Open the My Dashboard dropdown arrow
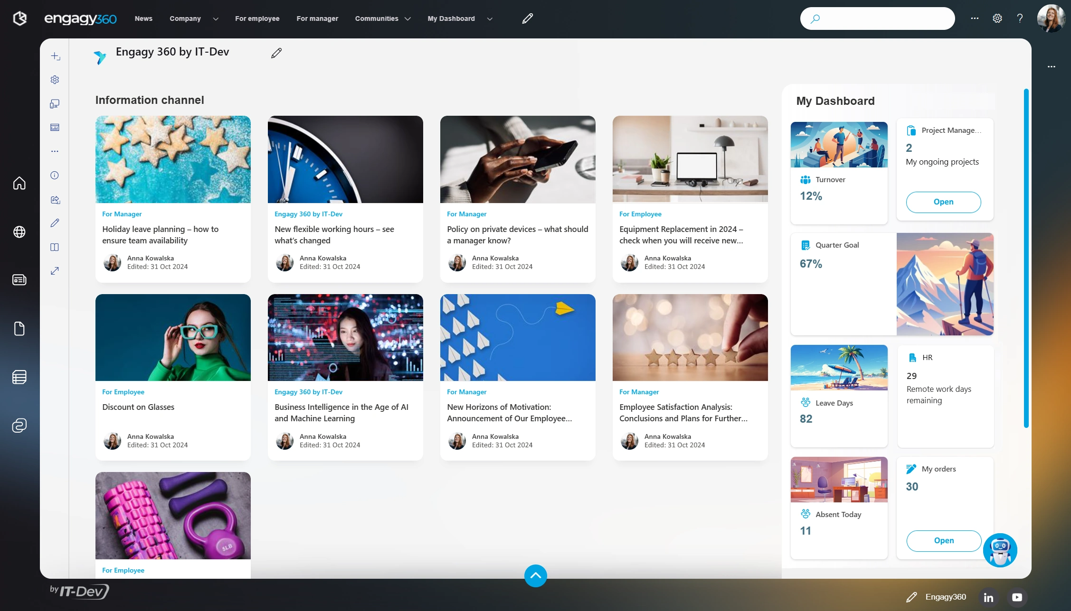This screenshot has height=611, width=1071. point(489,19)
